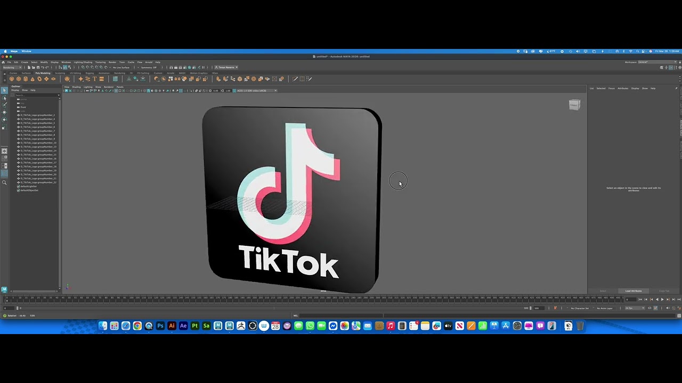Open the viewport Renderer menu
The height and width of the screenshot is (383, 682).
point(109,87)
